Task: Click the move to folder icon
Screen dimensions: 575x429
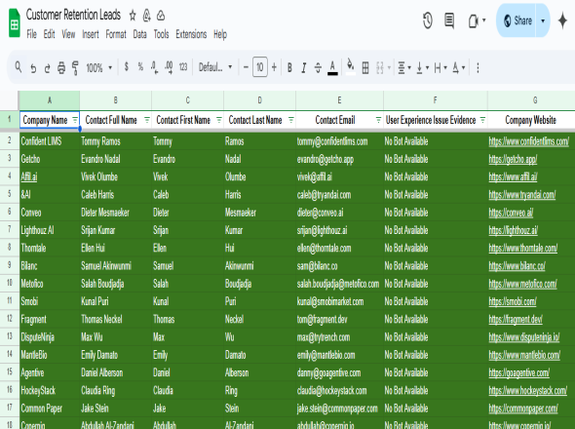Action: (x=147, y=16)
